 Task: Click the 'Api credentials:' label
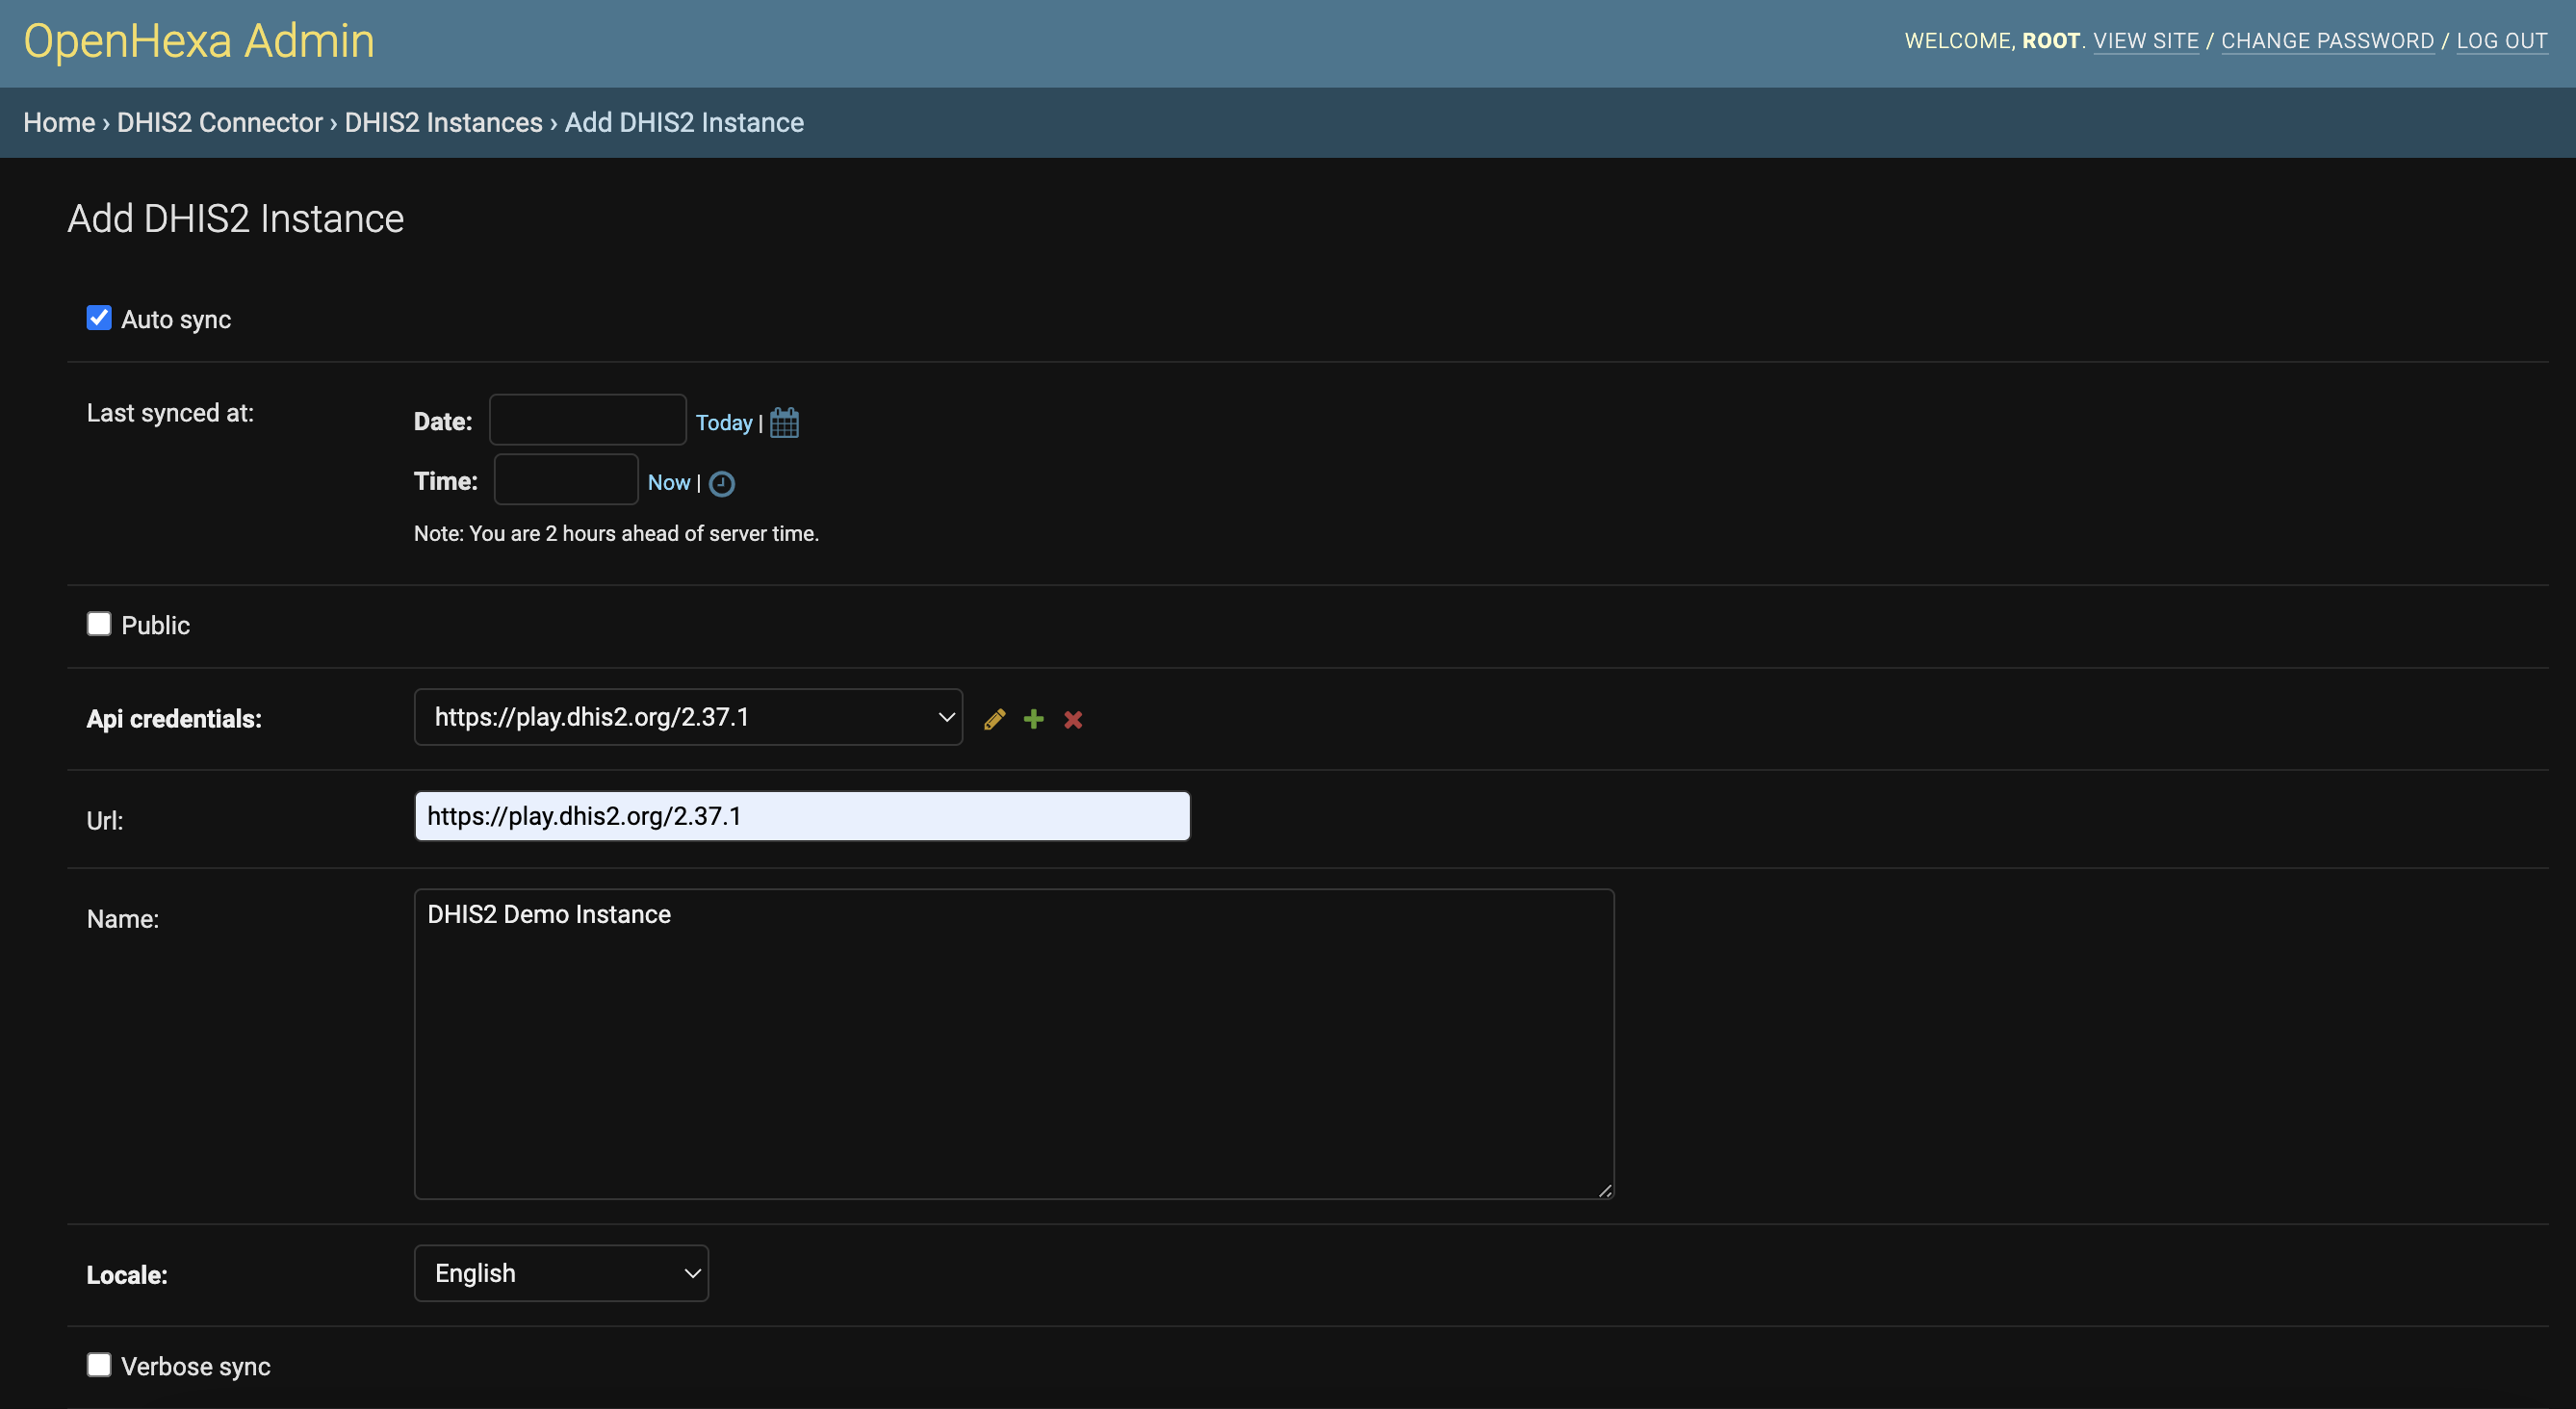[174, 719]
